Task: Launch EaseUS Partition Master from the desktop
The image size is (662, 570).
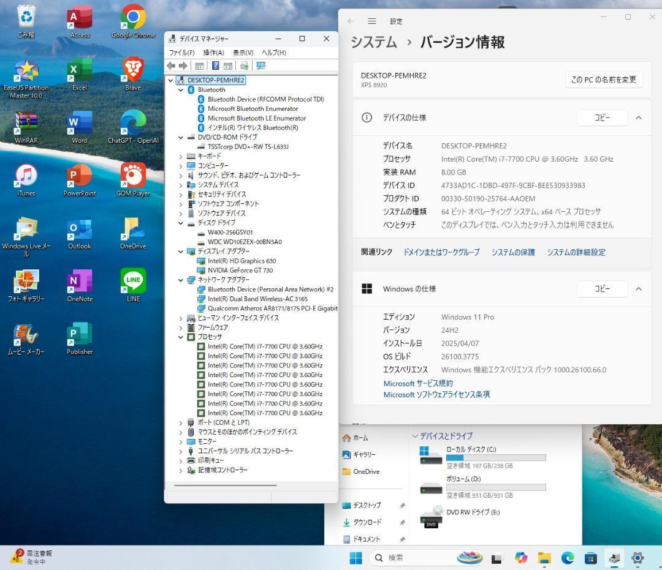Action: coord(28,70)
